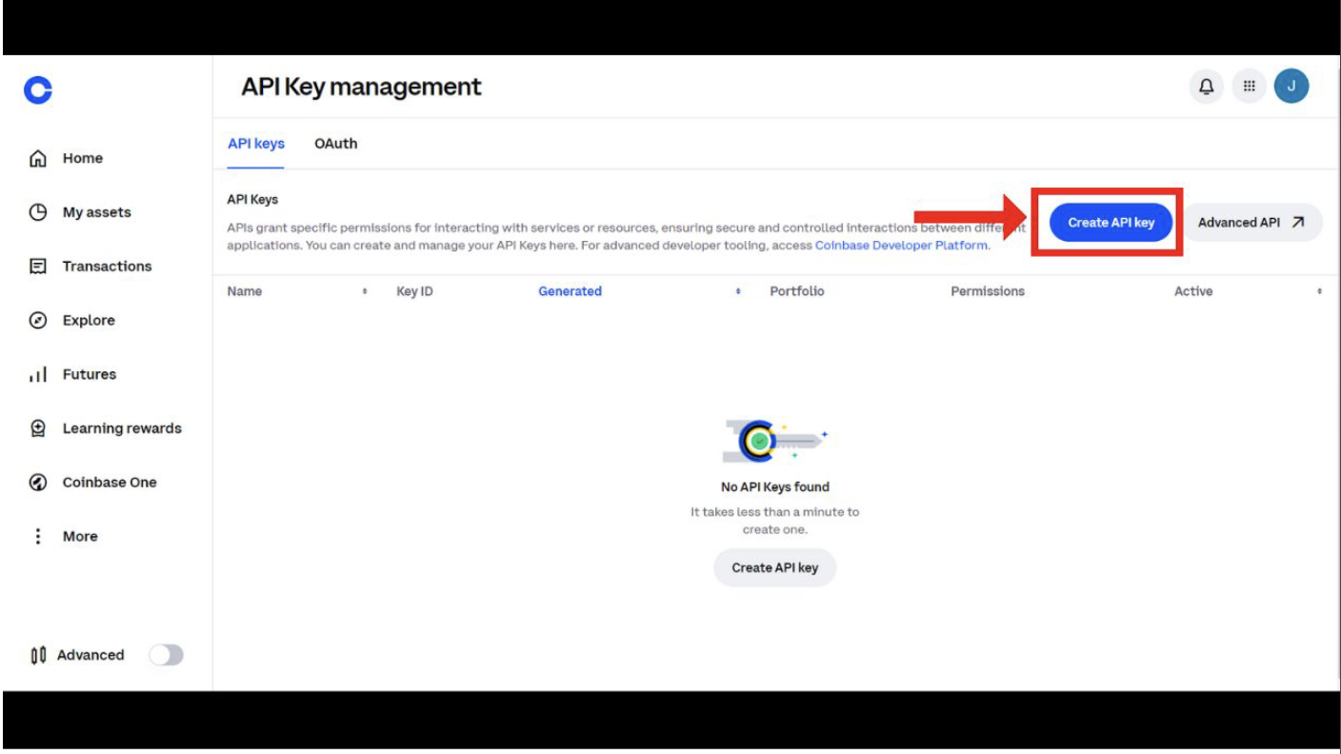Click the Advanced API button
The width and height of the screenshot is (1341, 754).
pyautogui.click(x=1251, y=222)
